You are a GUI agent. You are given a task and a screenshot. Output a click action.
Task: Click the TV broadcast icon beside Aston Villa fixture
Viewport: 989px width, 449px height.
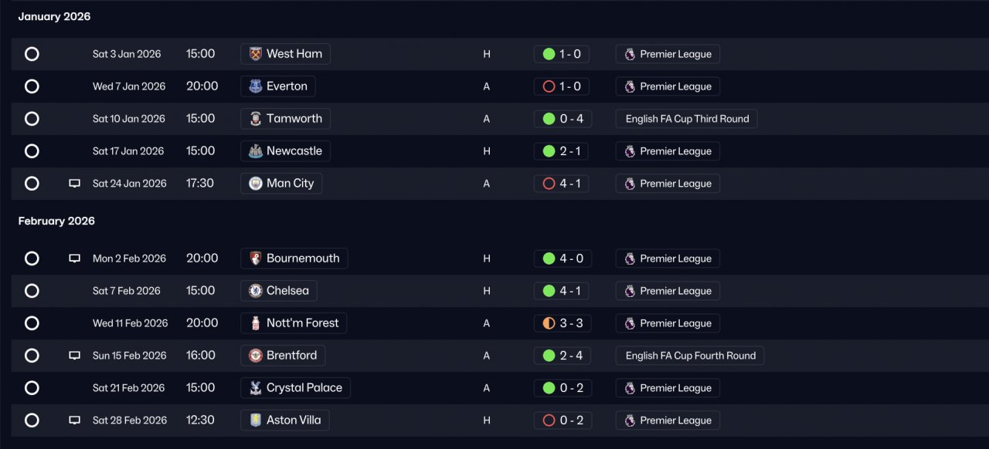click(x=75, y=420)
